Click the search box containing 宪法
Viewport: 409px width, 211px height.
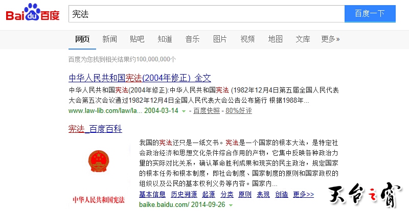tap(207, 14)
